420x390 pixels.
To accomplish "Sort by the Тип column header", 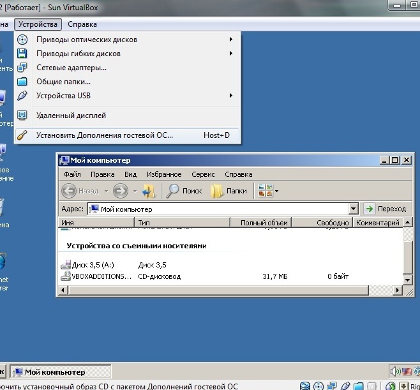I will [182, 222].
